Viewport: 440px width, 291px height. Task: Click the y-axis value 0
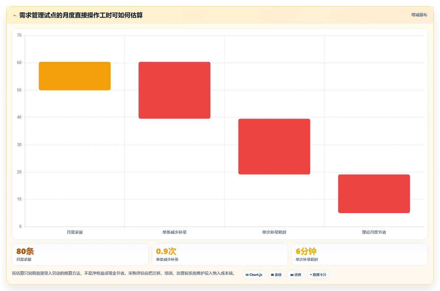pos(20,227)
